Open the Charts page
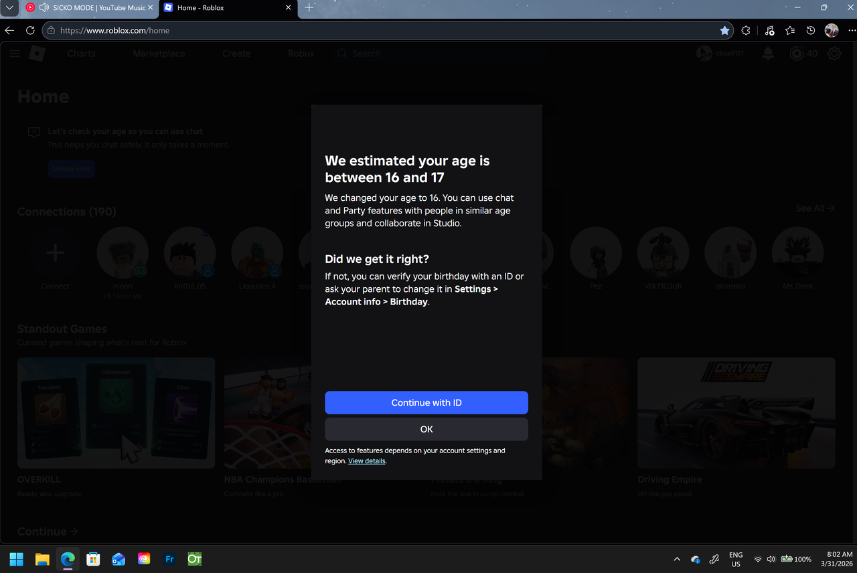 coord(82,54)
